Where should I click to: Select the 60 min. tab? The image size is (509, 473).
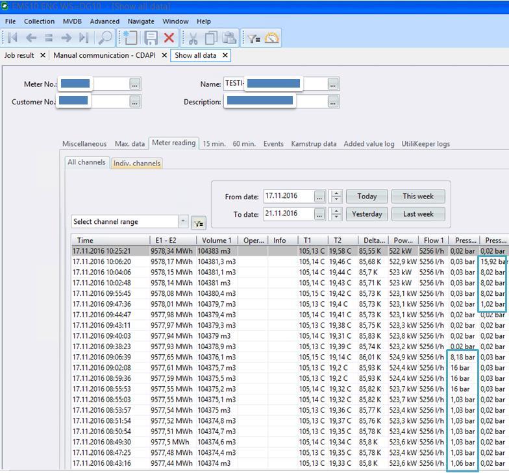[244, 144]
